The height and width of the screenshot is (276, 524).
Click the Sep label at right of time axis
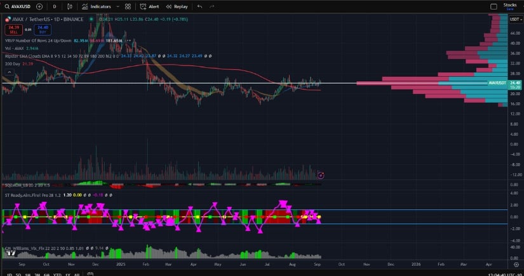317,265
